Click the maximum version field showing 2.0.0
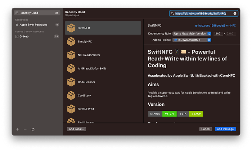This screenshot has height=151, width=252. [231, 33]
